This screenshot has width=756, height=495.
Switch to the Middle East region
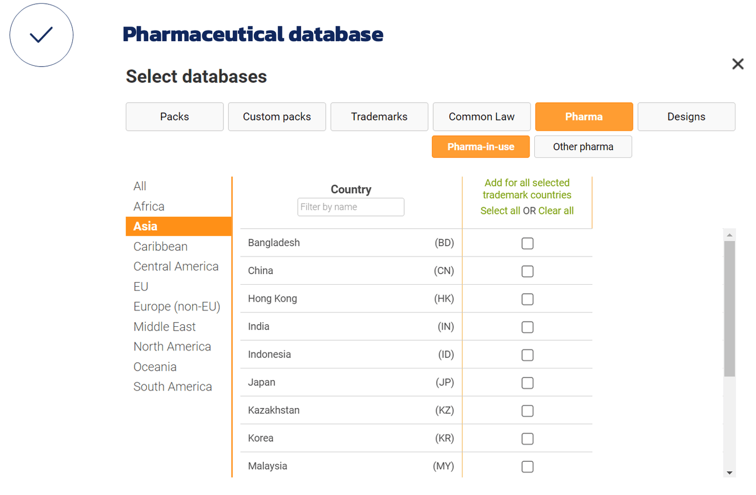[x=164, y=326]
